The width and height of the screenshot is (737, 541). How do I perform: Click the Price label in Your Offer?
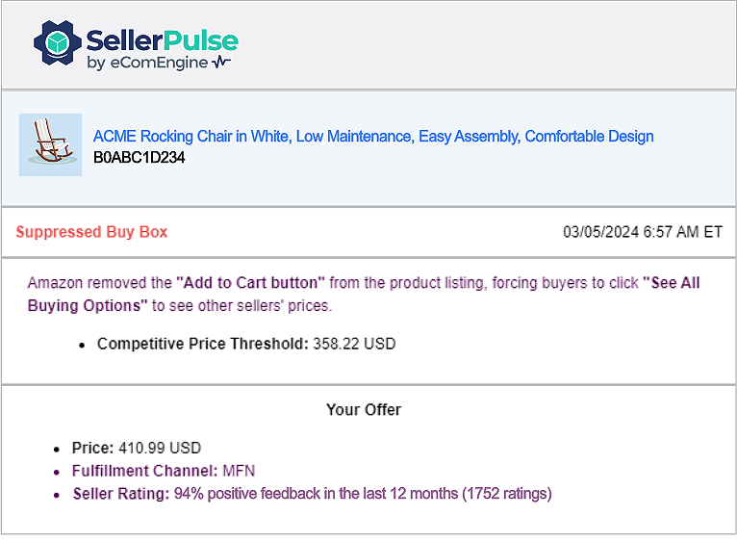point(92,448)
